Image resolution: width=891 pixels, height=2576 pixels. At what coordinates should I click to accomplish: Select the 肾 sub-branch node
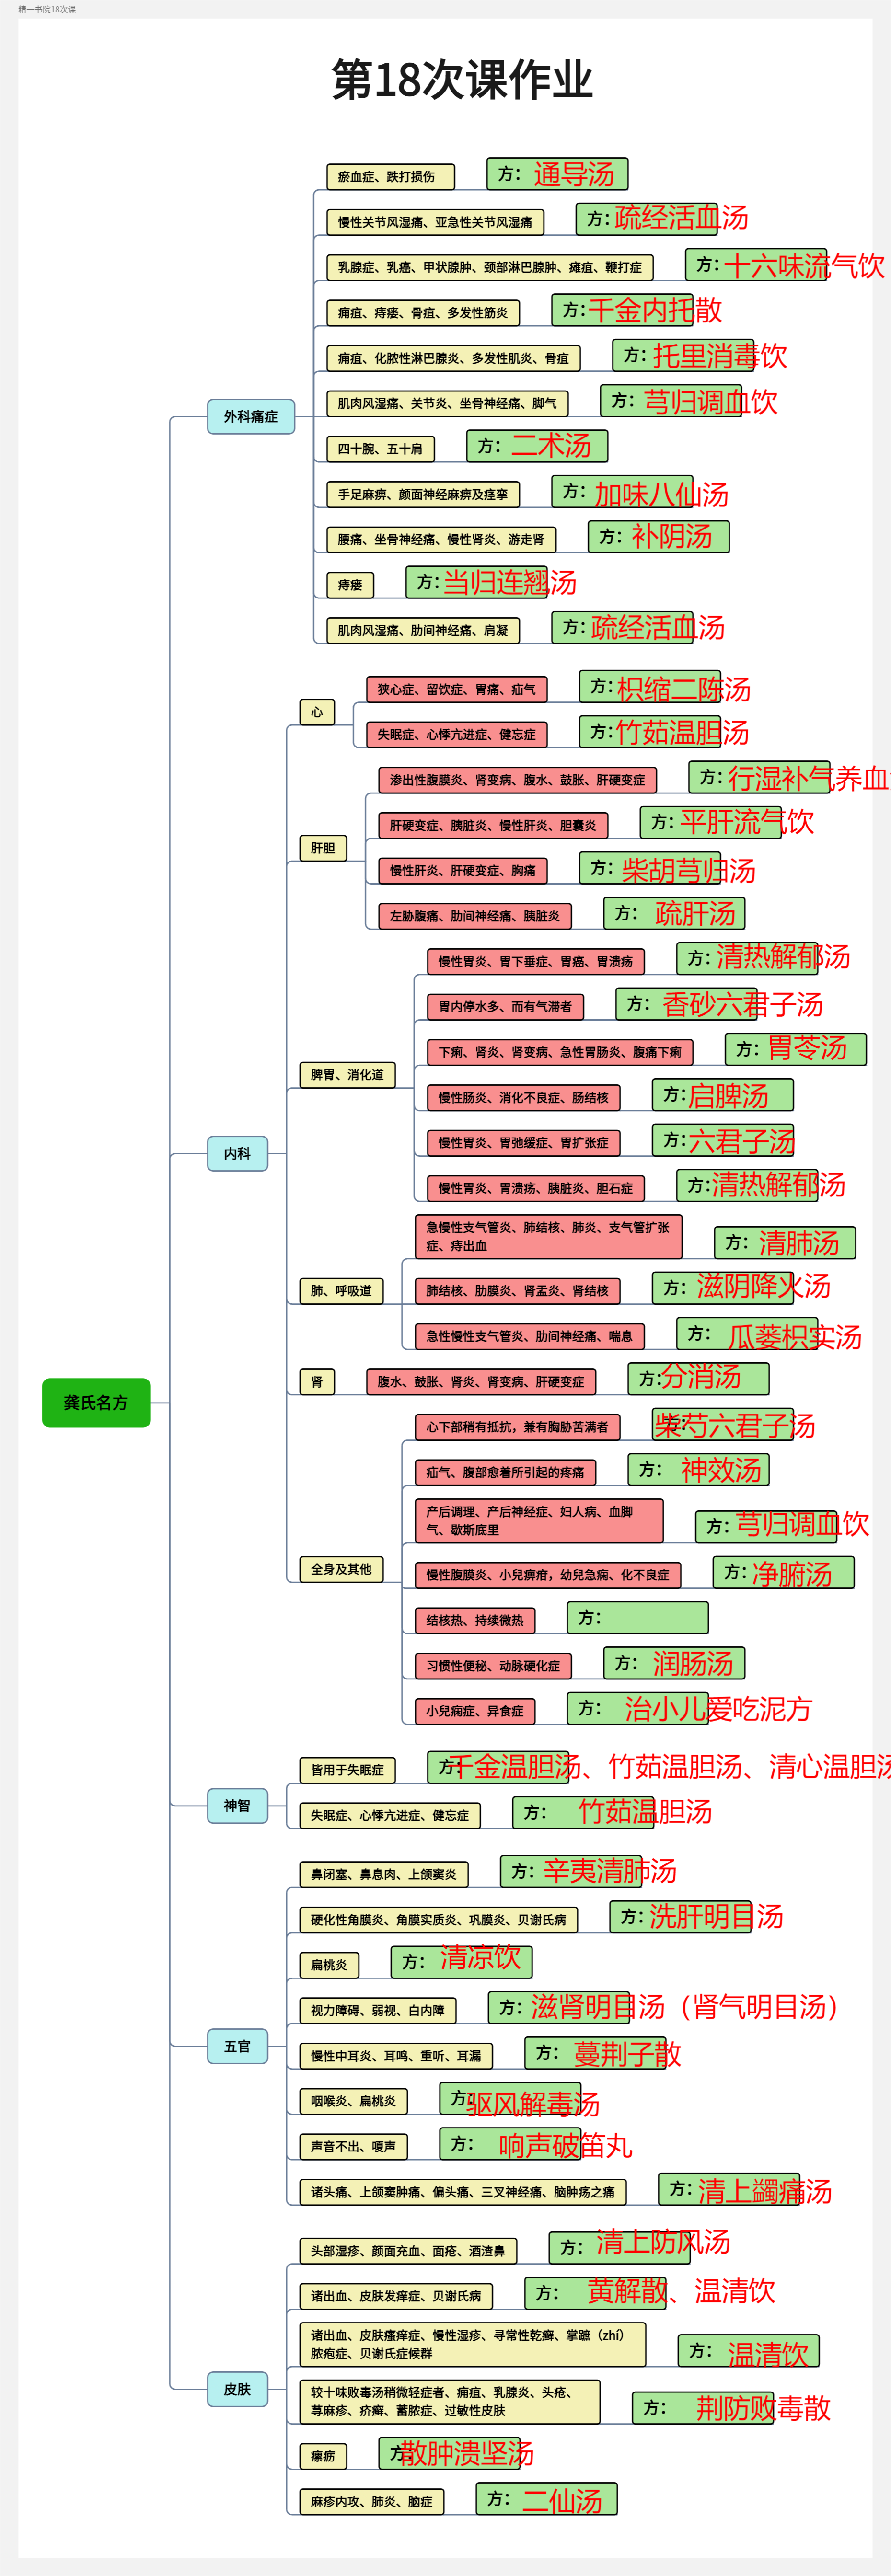pos(317,1382)
